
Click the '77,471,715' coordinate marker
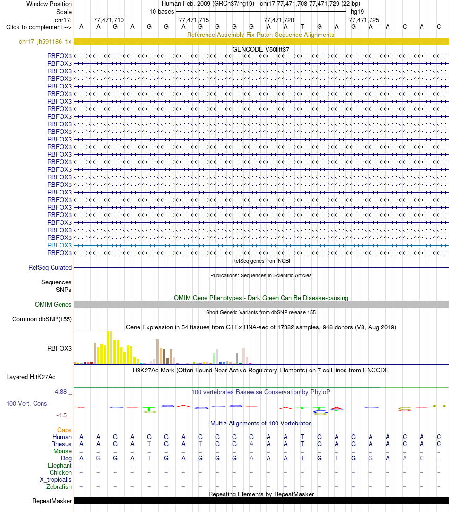(194, 20)
